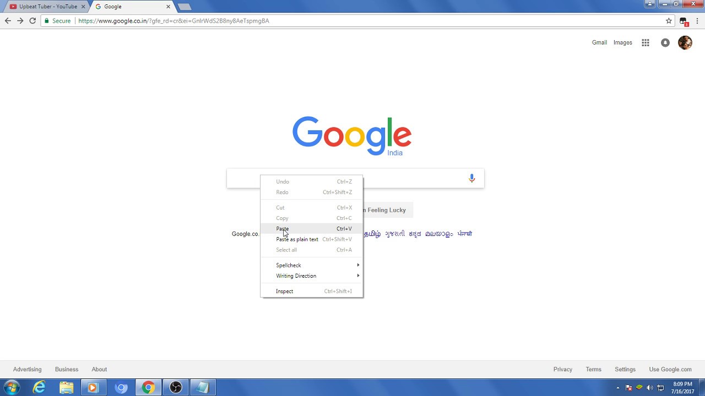Expand the Writing Direction submenu
This screenshot has height=396, width=705.
click(x=312, y=276)
